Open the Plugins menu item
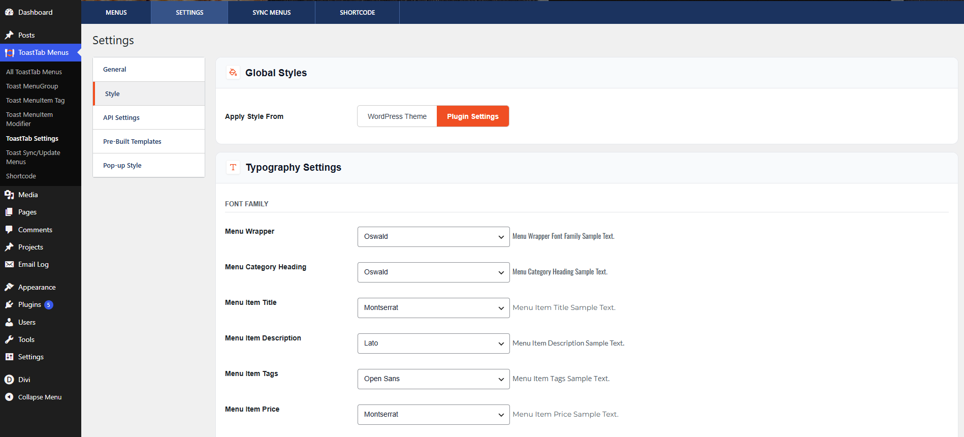 41,304
